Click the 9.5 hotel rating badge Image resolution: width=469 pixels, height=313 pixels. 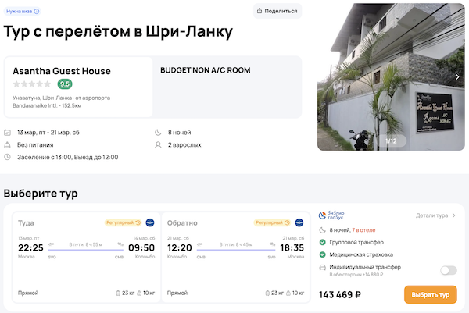tap(65, 84)
